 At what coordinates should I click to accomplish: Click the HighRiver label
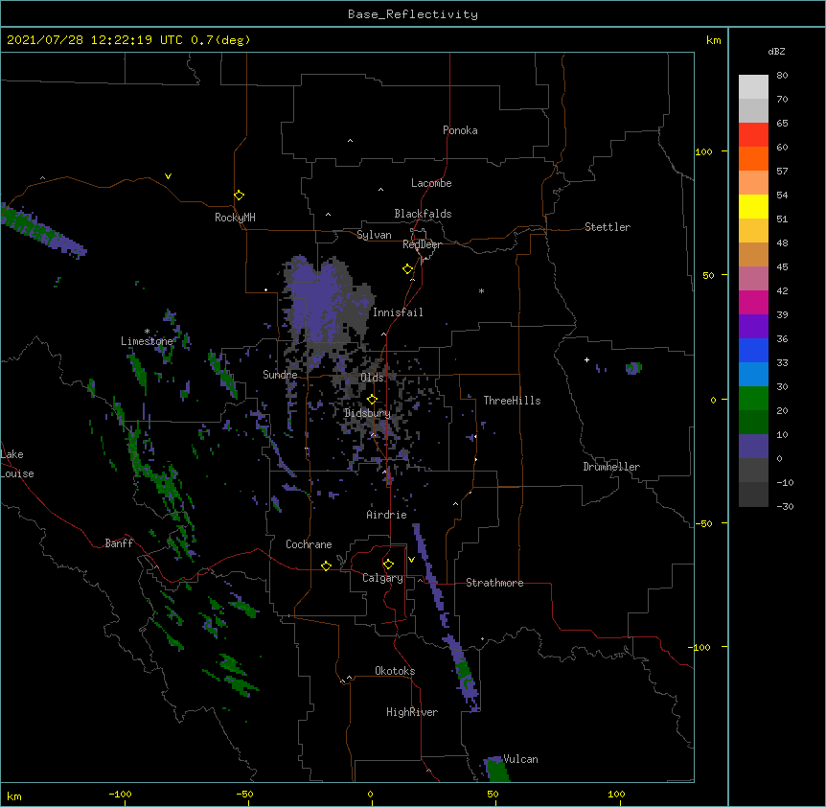[x=412, y=712]
